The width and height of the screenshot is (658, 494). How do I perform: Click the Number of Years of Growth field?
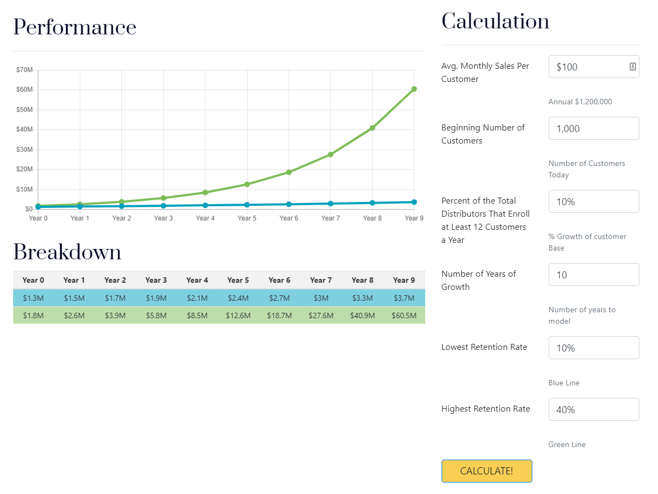pyautogui.click(x=594, y=275)
